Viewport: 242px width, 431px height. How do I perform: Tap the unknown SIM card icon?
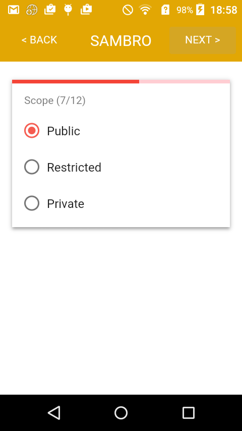(x=165, y=10)
